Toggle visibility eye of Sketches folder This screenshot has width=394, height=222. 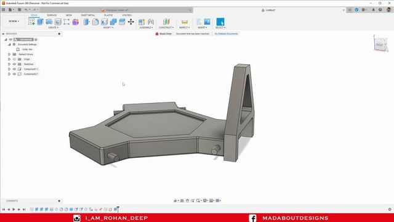14,64
